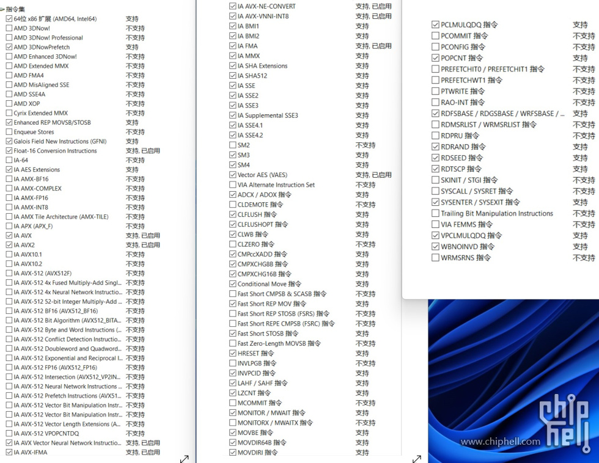Enable the MCOMMIT 指令 checkbox
The height and width of the screenshot is (463, 599).
click(233, 403)
